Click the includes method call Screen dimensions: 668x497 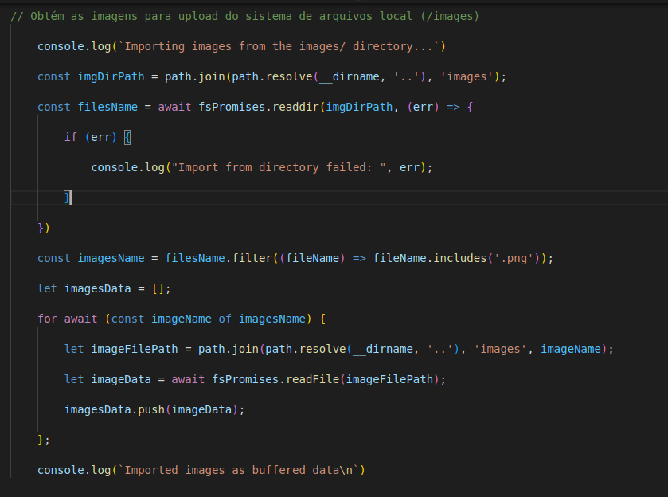[459, 258]
